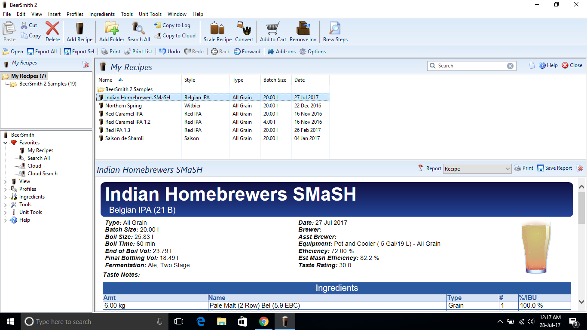
Task: Click Print List
Action: click(138, 52)
